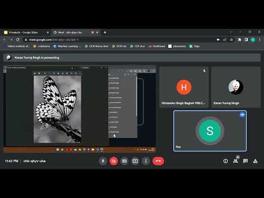This screenshot has height=198, width=264.
Task: Close the Meet browser tab
Action: 97,32
